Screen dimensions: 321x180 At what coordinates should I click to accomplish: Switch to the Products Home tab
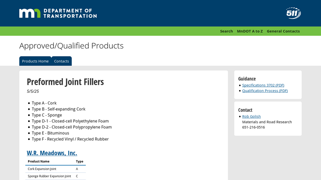(x=35, y=61)
